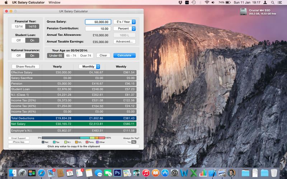
Task: Open Spotlight search magnifier
Action: [273, 3]
